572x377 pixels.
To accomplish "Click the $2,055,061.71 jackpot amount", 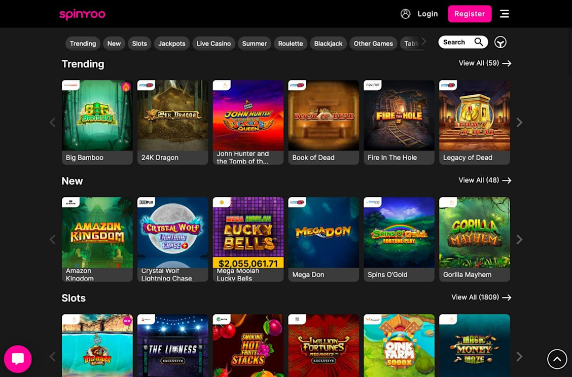I will tap(248, 263).
